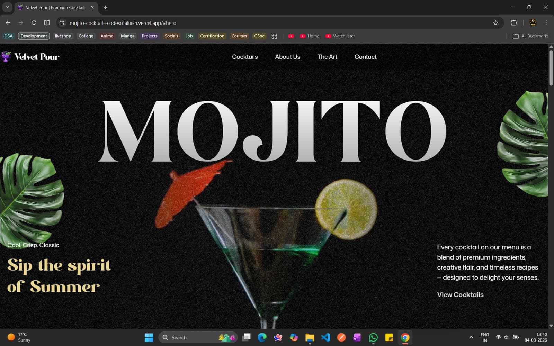Click the page vertical scrollbar thumb
The height and width of the screenshot is (346, 554).
[551, 67]
